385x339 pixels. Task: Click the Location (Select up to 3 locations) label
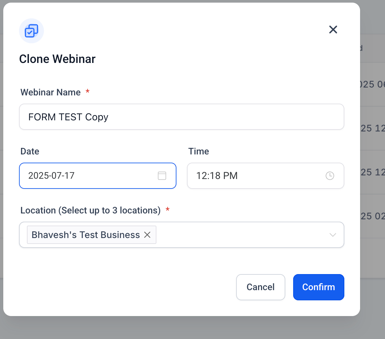(91, 210)
